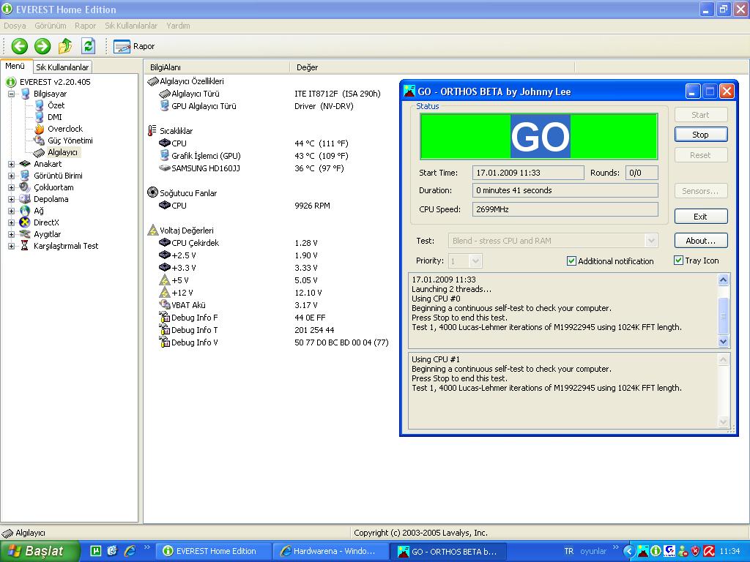Click Exit in the ORTHOS window
This screenshot has height=562, width=750.
(701, 217)
